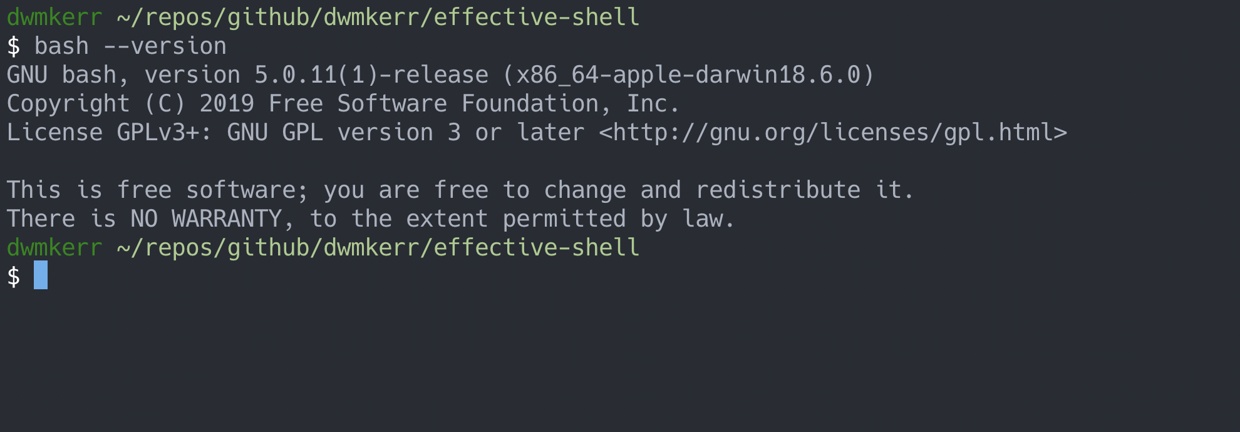The image size is (1240, 432).
Task: Click the bottom effective-shell path text
Action: click(537, 248)
